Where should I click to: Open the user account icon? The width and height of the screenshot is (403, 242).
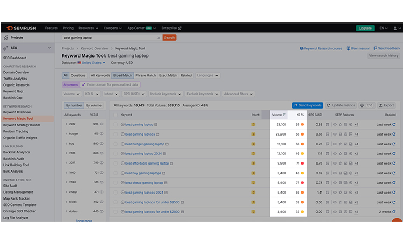[x=395, y=28]
